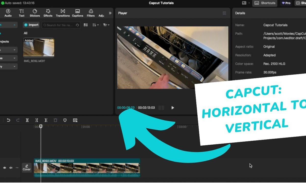Click the file name search field
Image resolution: width=306 pixels, height=183 pixels.
click(x=61, y=25)
